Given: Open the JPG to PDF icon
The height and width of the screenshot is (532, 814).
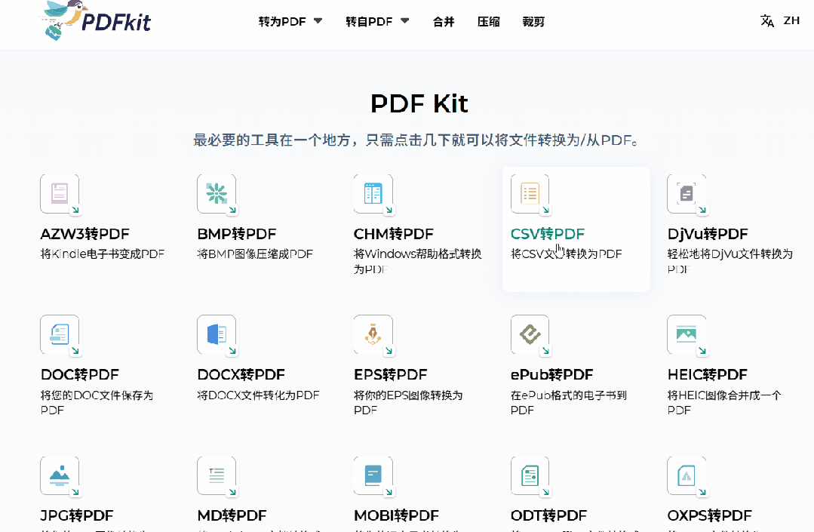Looking at the screenshot, I should (x=60, y=475).
